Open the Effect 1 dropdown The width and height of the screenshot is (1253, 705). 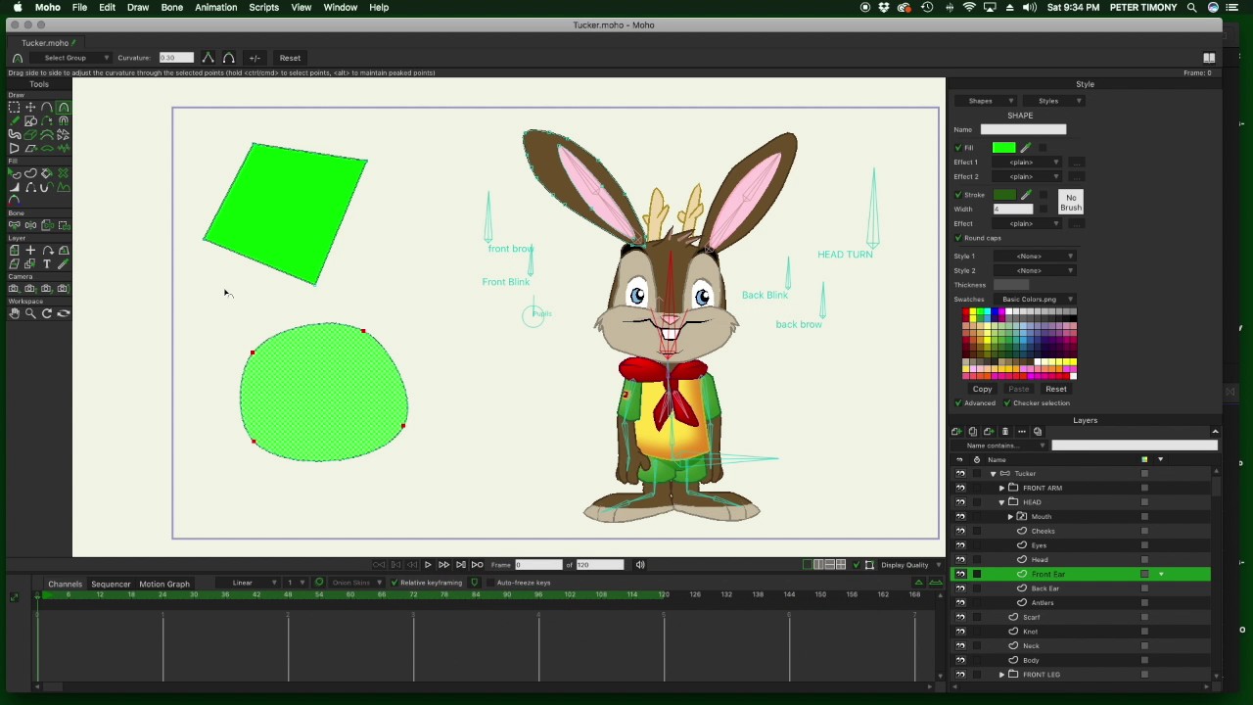1027,163
